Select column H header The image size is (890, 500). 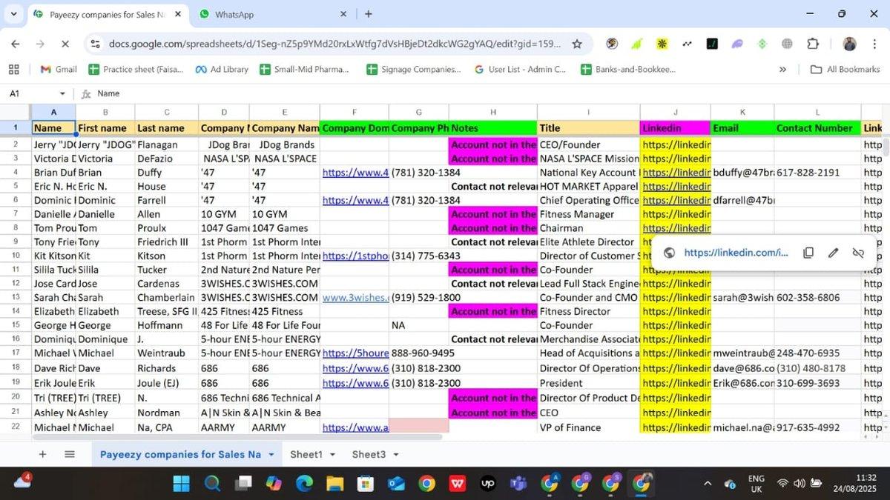click(492, 112)
